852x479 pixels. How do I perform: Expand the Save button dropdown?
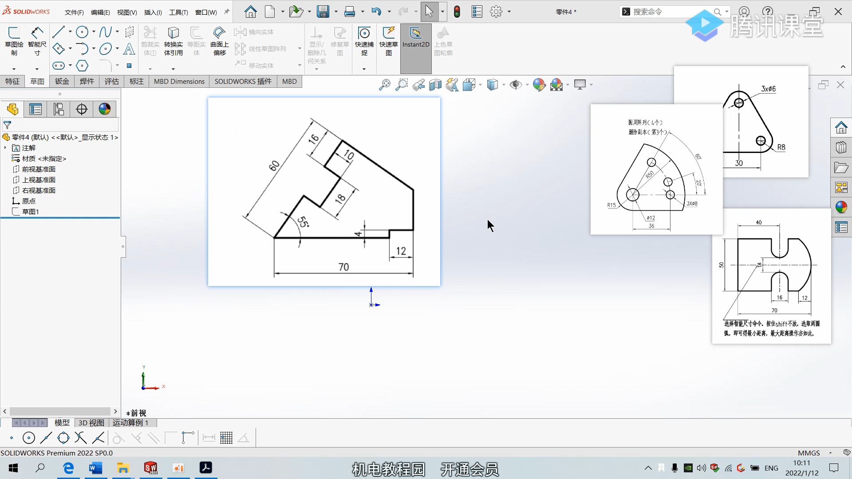click(x=336, y=12)
